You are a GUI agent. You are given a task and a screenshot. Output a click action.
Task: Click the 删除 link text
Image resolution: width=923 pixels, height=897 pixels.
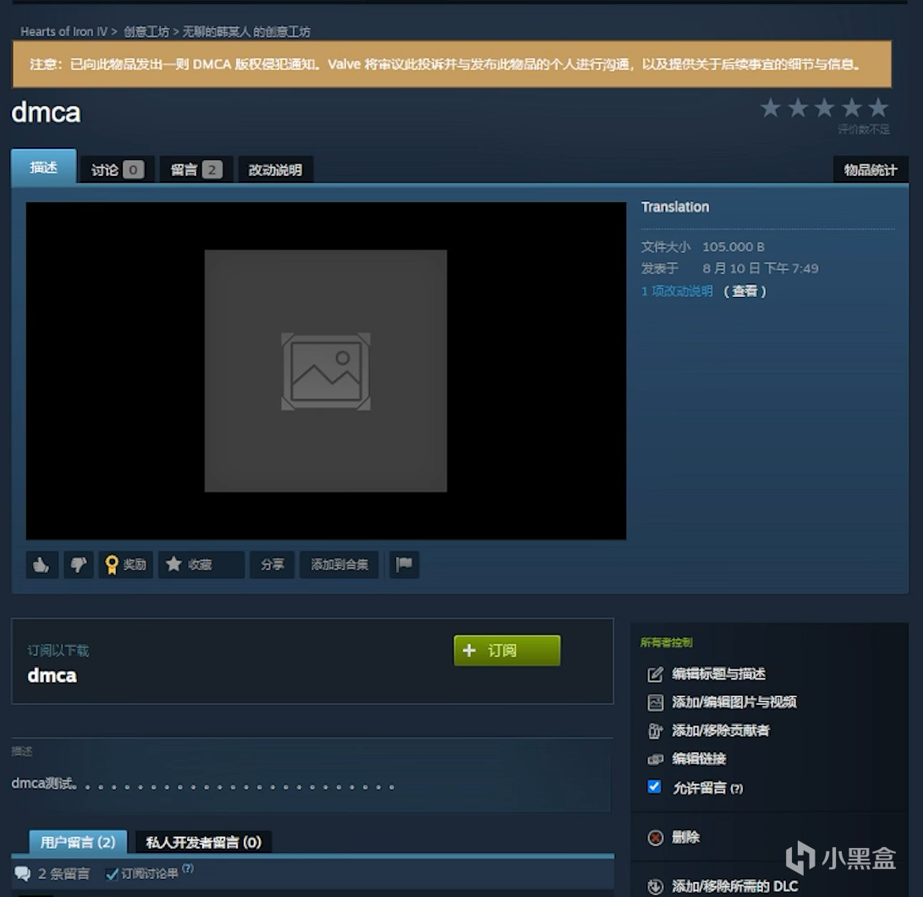[686, 838]
